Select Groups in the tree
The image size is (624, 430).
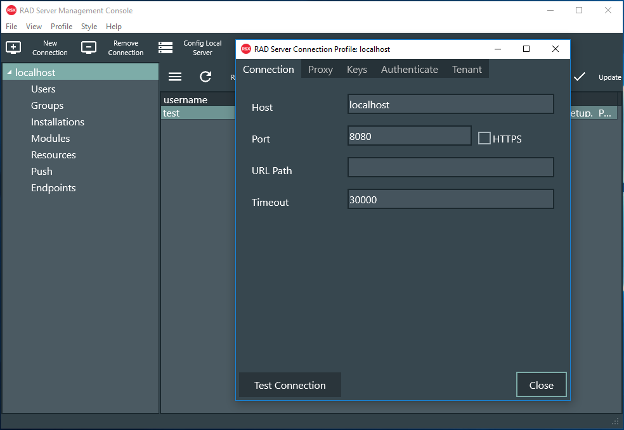coord(48,106)
